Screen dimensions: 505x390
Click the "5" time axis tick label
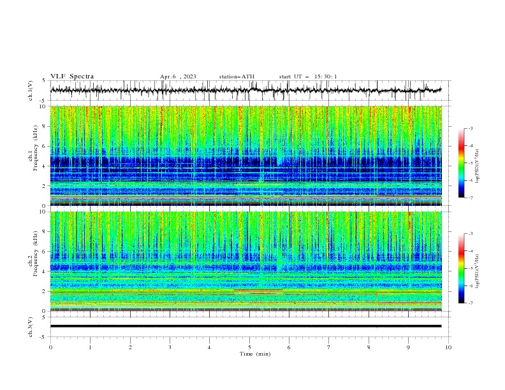[249, 347]
